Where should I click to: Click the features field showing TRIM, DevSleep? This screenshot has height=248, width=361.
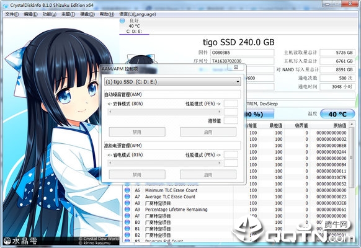point(300,104)
